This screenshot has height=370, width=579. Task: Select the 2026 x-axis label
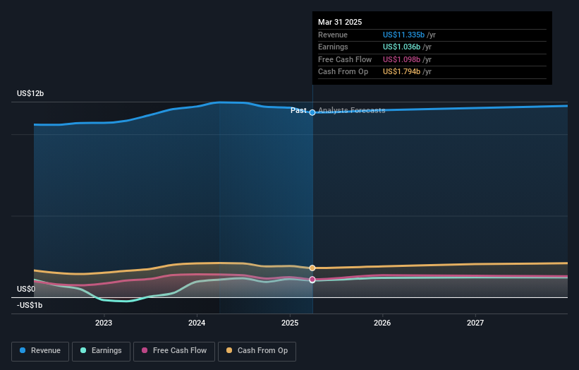coord(382,323)
